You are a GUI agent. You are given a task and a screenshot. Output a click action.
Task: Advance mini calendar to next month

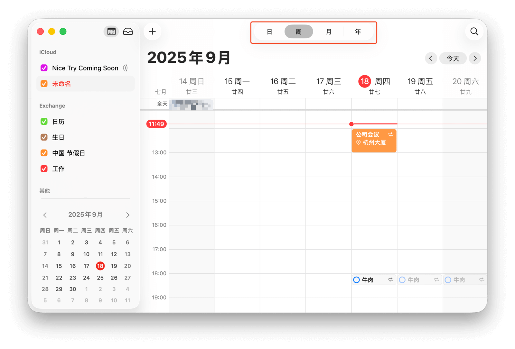click(128, 215)
